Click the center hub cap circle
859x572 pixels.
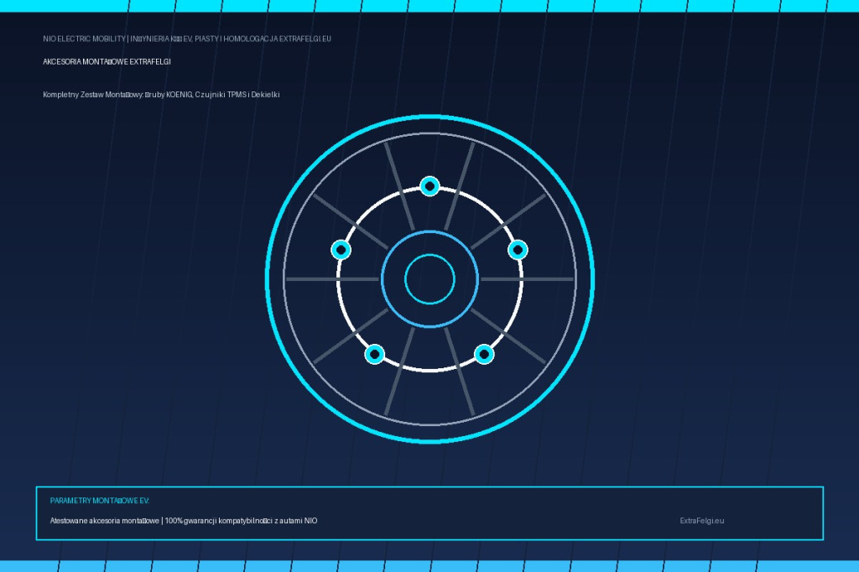pos(429,279)
